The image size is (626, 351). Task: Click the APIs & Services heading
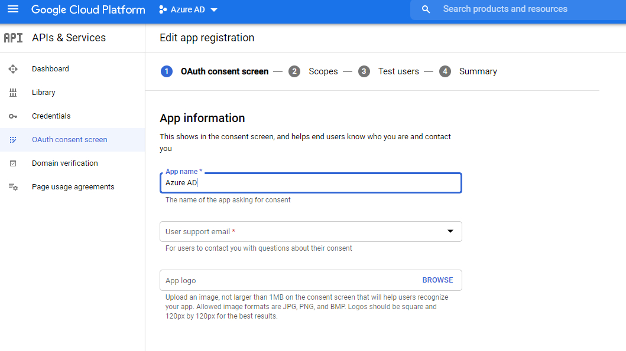(x=69, y=38)
